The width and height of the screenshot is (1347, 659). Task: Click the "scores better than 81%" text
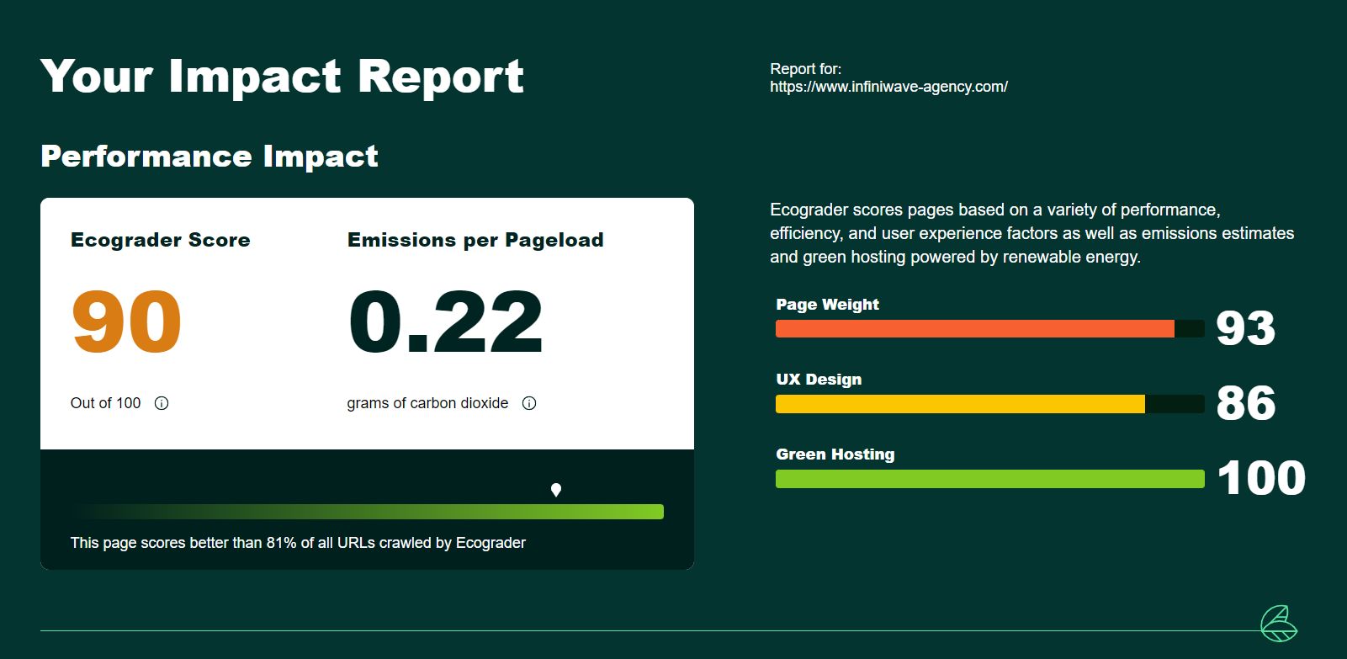point(298,543)
